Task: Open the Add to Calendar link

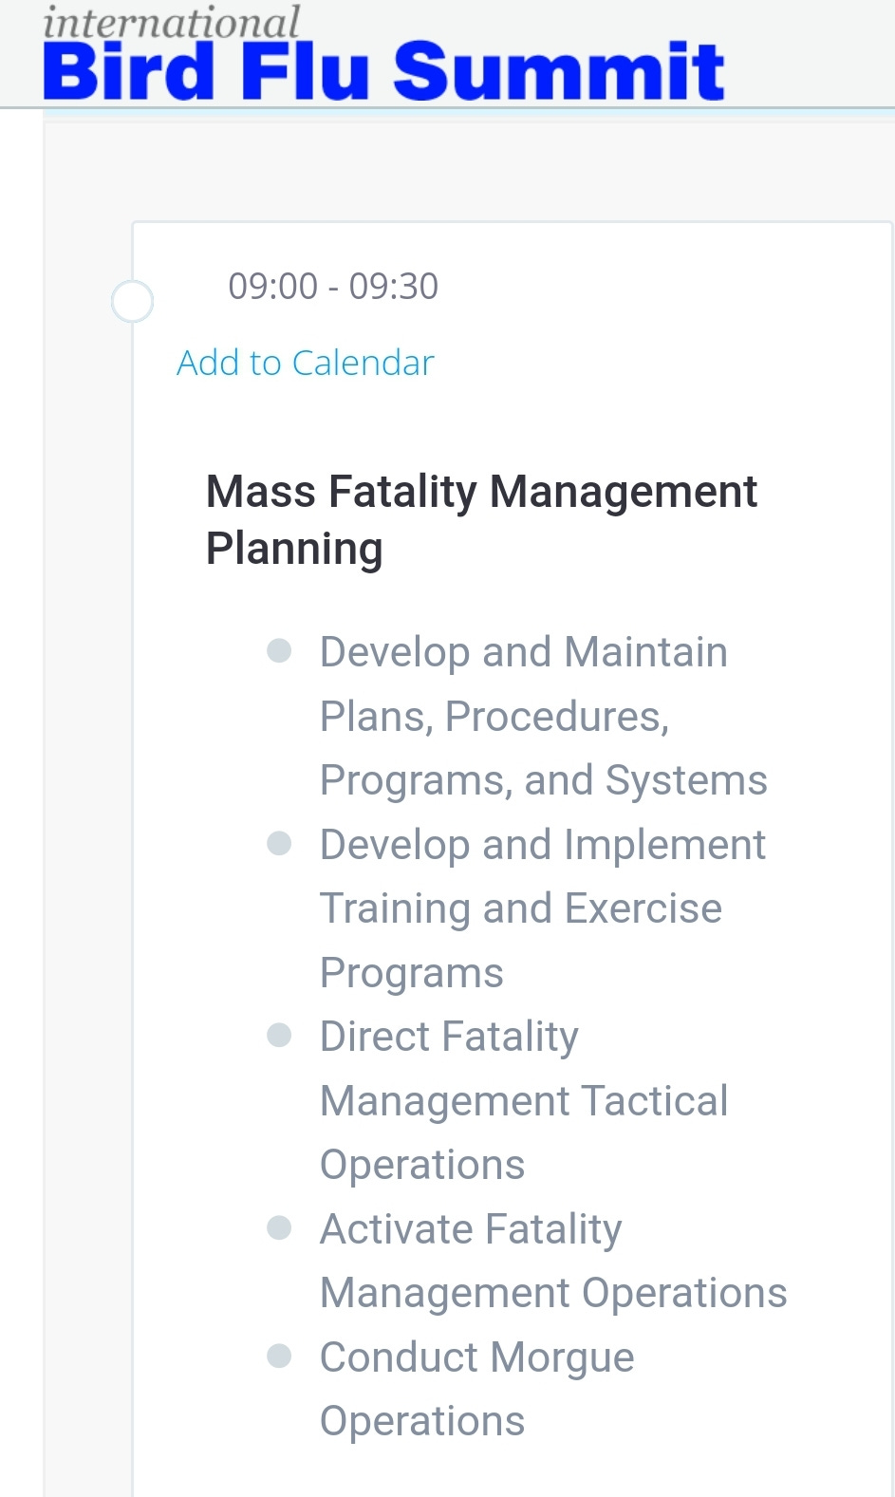Action: pyautogui.click(x=305, y=363)
